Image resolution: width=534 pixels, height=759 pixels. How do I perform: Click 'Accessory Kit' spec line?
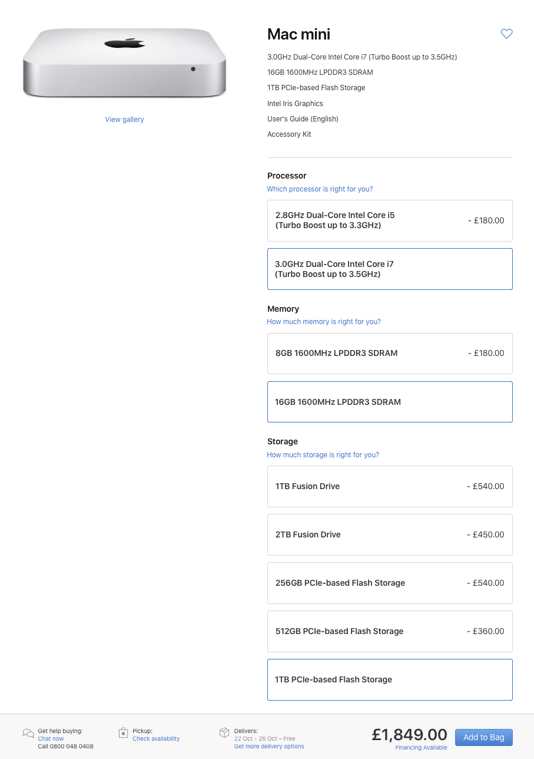pos(289,134)
